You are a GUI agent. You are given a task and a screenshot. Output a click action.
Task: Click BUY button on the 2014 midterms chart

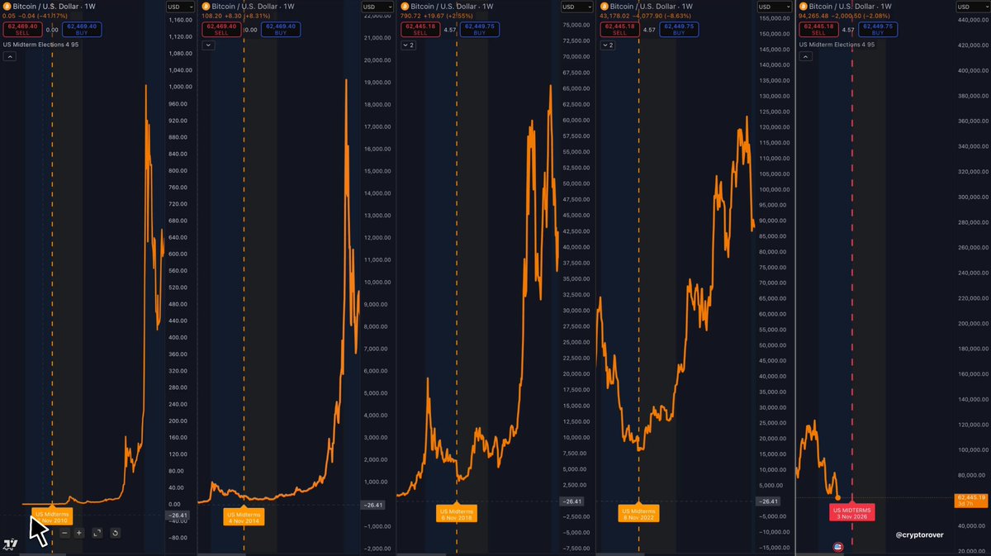tap(282, 30)
